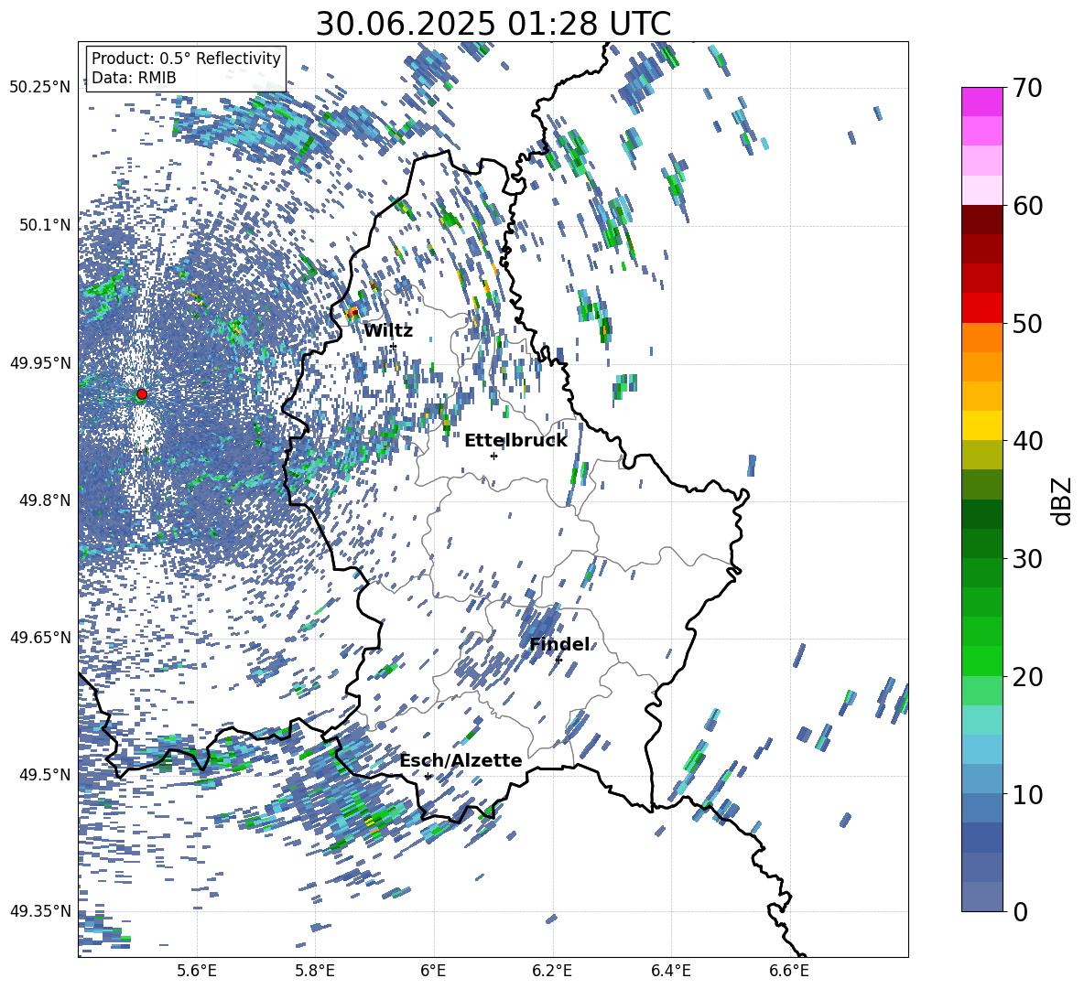Click the colorbar tick value 50
Image resolution: width=1084 pixels, height=989 pixels.
pos(1027,323)
